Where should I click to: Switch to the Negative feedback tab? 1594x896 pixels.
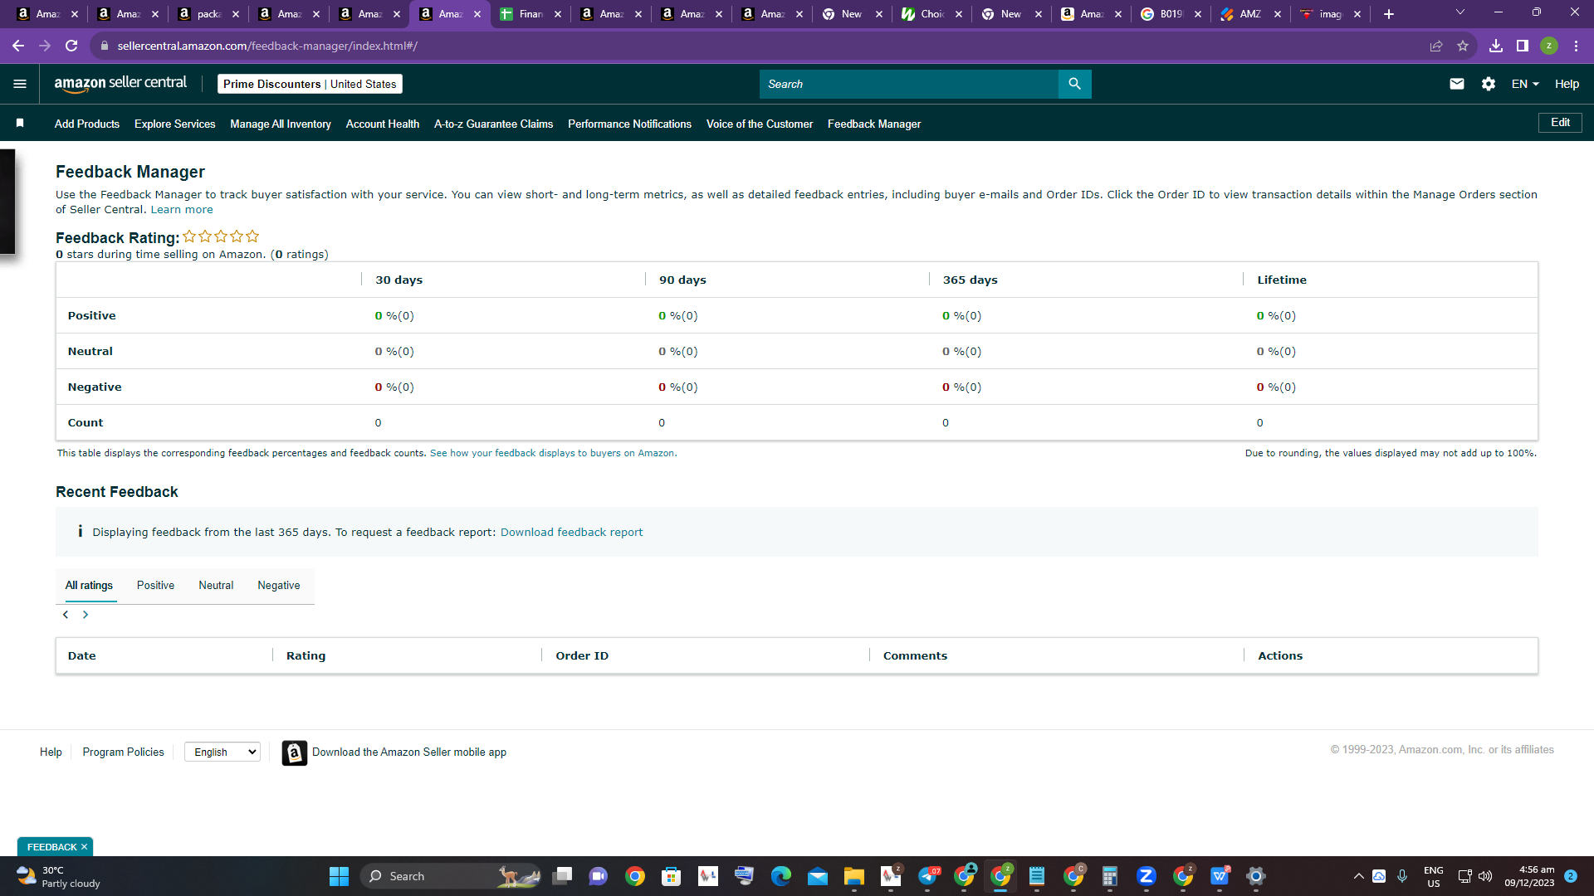[x=279, y=585]
